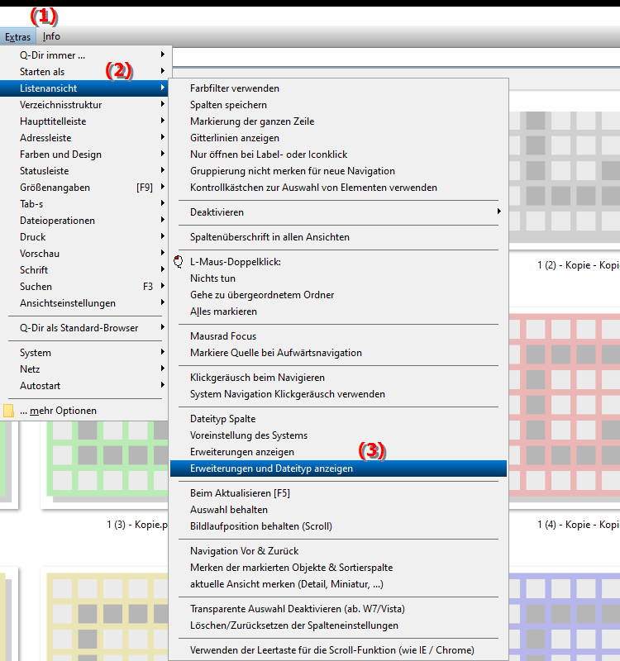Open the Vorschau submenu

[84, 254]
